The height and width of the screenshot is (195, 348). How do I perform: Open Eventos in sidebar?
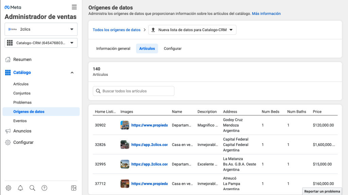(20, 121)
